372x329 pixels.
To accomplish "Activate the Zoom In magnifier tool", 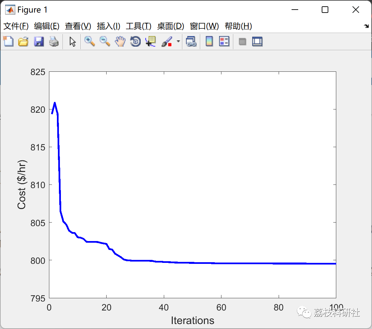I will [x=90, y=41].
